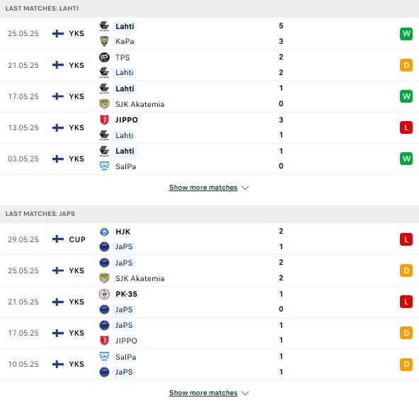Open the HJK team name link

point(123,232)
